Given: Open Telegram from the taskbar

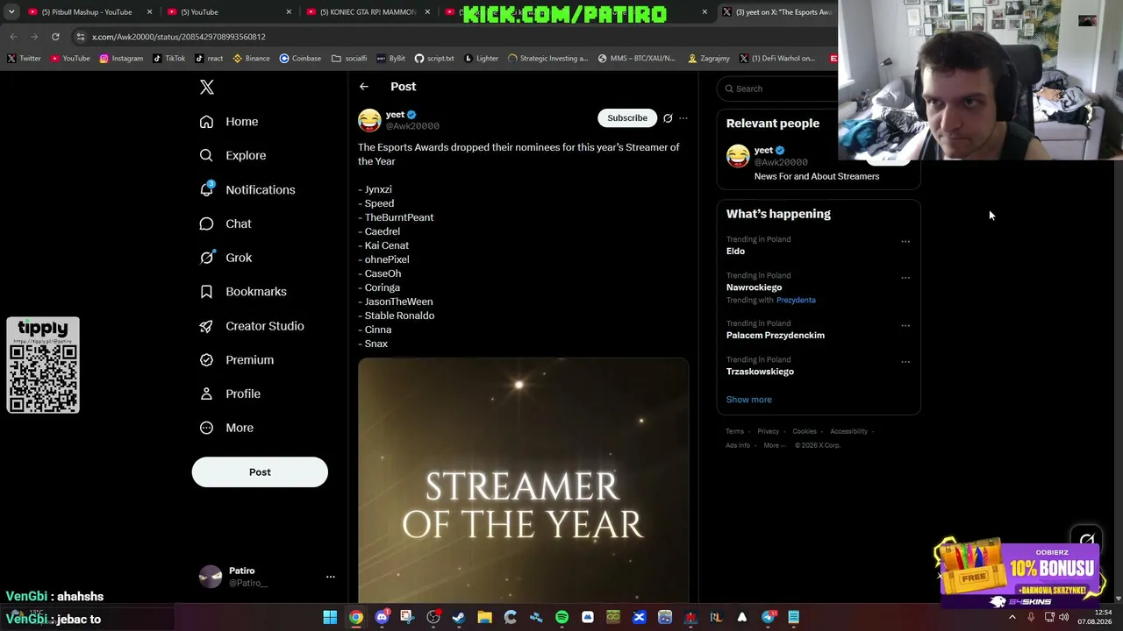Looking at the screenshot, I should [769, 617].
